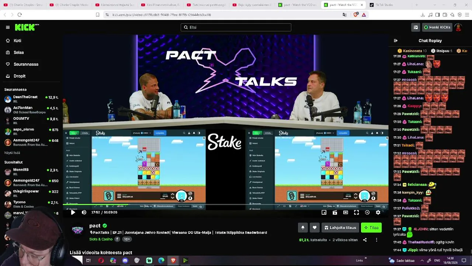Show hidden system tray icons

pyautogui.click(x=422, y=260)
